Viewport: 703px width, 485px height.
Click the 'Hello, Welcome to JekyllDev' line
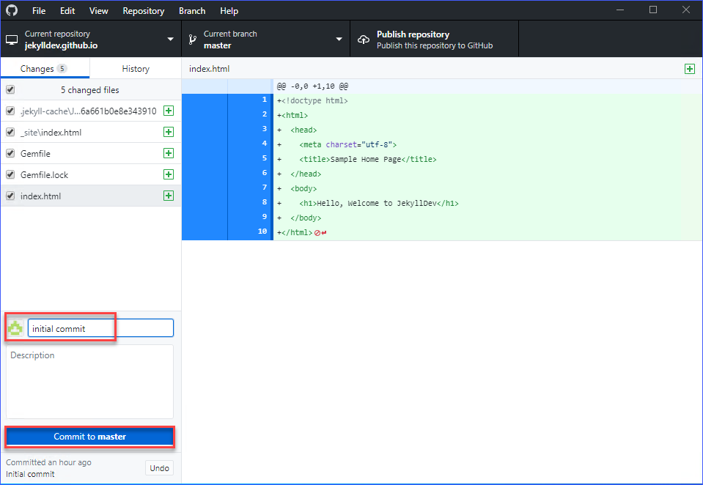379,203
